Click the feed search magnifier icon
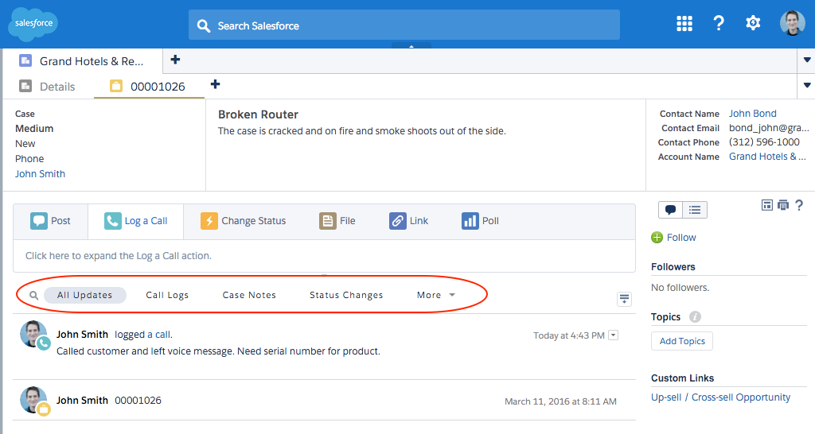815x434 pixels. pyautogui.click(x=33, y=296)
